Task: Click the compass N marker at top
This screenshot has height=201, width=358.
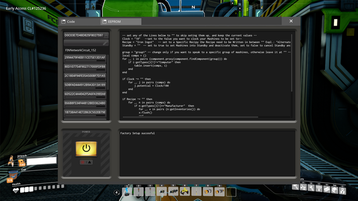Action: pyautogui.click(x=193, y=7)
